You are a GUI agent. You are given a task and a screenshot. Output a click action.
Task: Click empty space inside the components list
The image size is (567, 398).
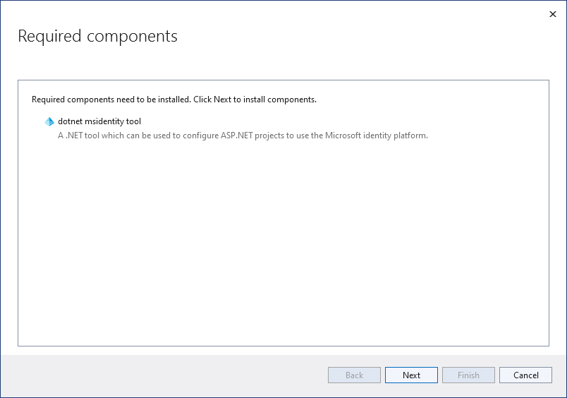[282, 247]
